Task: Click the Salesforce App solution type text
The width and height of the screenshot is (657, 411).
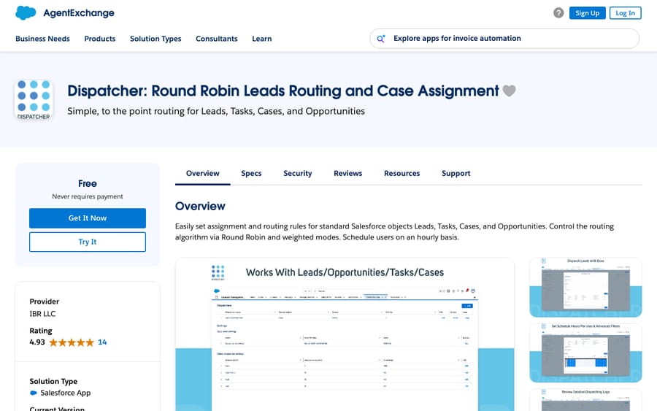Action: pyautogui.click(x=66, y=393)
